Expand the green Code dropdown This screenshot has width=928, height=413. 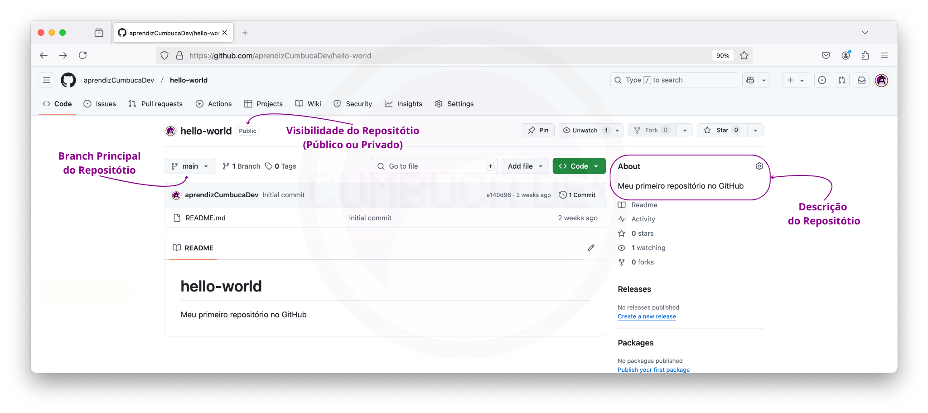pyautogui.click(x=596, y=166)
